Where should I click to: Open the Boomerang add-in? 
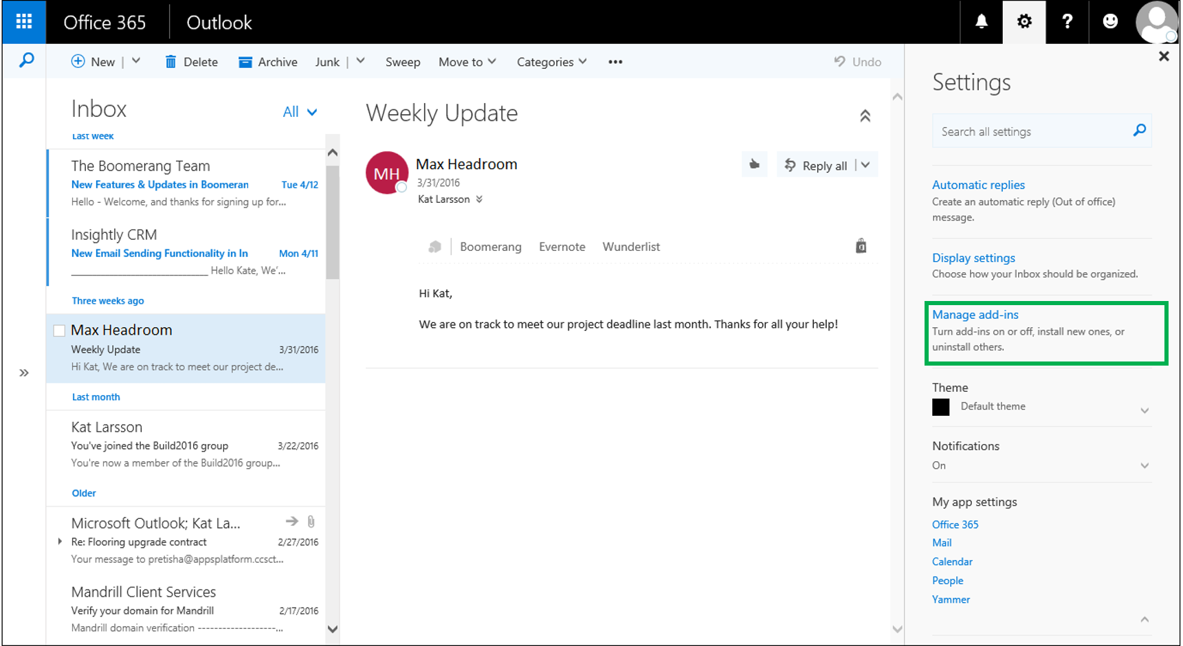pyautogui.click(x=491, y=247)
